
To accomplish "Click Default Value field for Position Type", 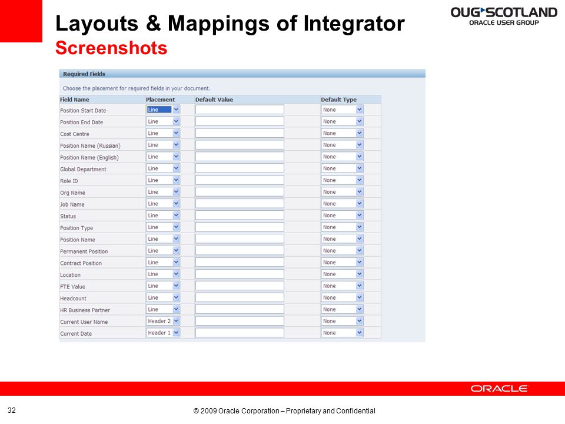I will (240, 227).
